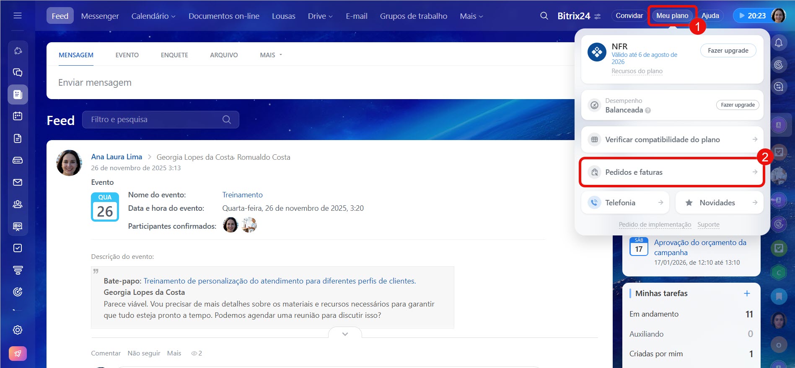Open the Recursos do plano link

(637, 71)
